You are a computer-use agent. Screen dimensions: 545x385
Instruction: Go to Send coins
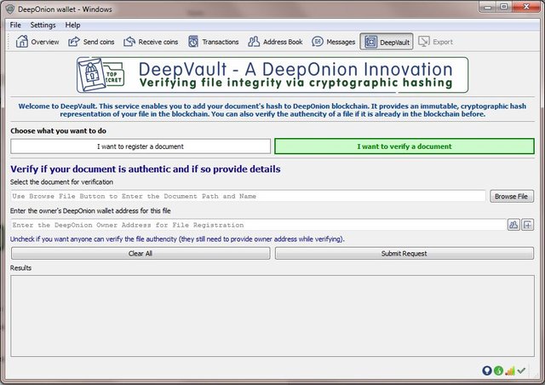pos(91,42)
